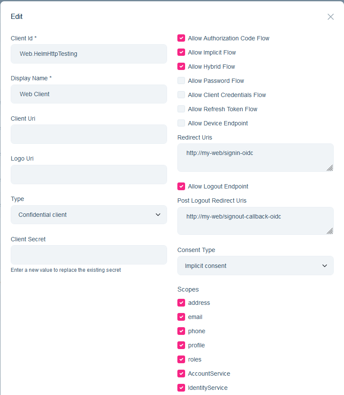Click the Client Secret field

pyautogui.click(x=88, y=255)
